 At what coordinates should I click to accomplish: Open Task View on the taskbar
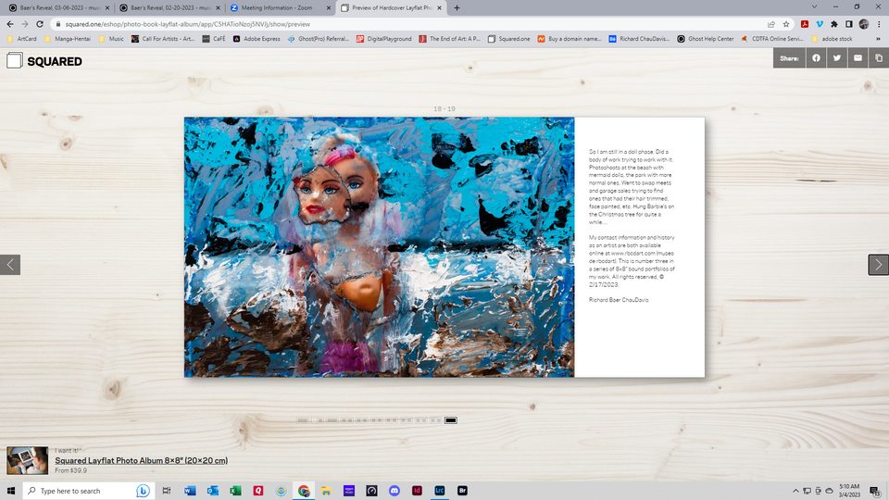pos(166,491)
